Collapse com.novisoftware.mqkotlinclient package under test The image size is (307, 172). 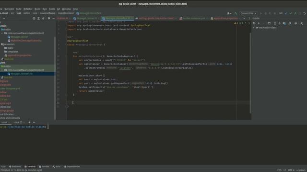[x=2, y=70]
